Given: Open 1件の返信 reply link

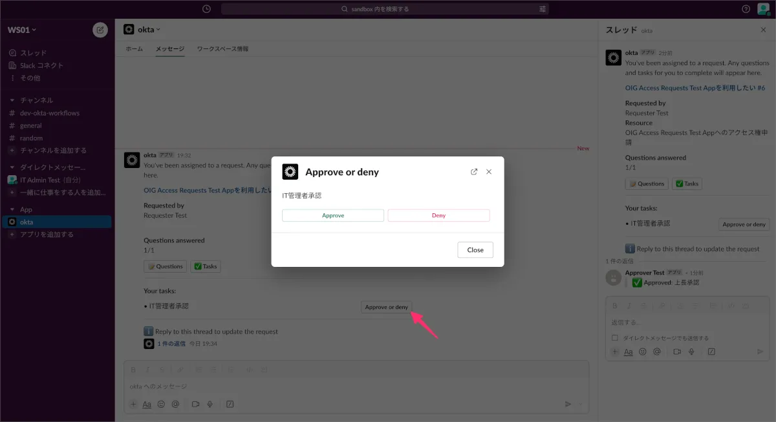Looking at the screenshot, I should pos(171,344).
